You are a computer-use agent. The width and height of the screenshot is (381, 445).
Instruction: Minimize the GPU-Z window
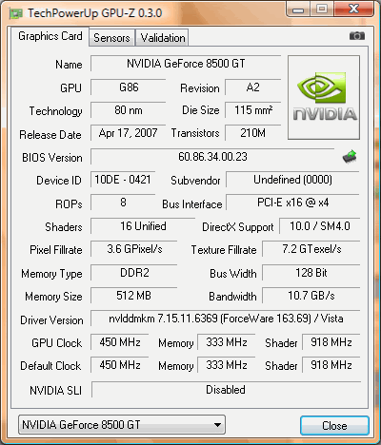tap(298, 9)
